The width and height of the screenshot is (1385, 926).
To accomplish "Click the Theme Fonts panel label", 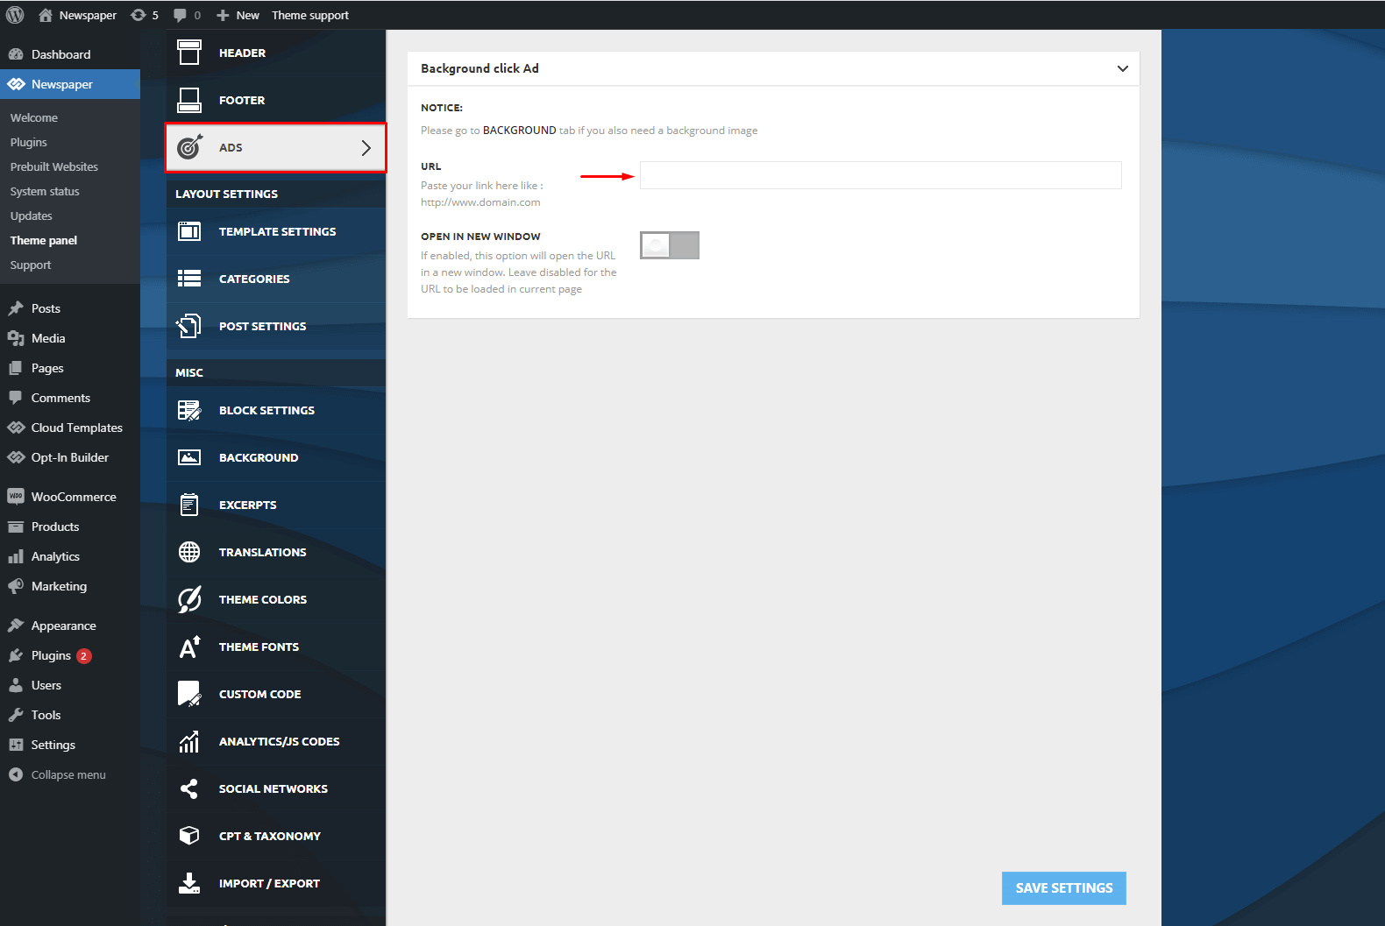I will (259, 647).
